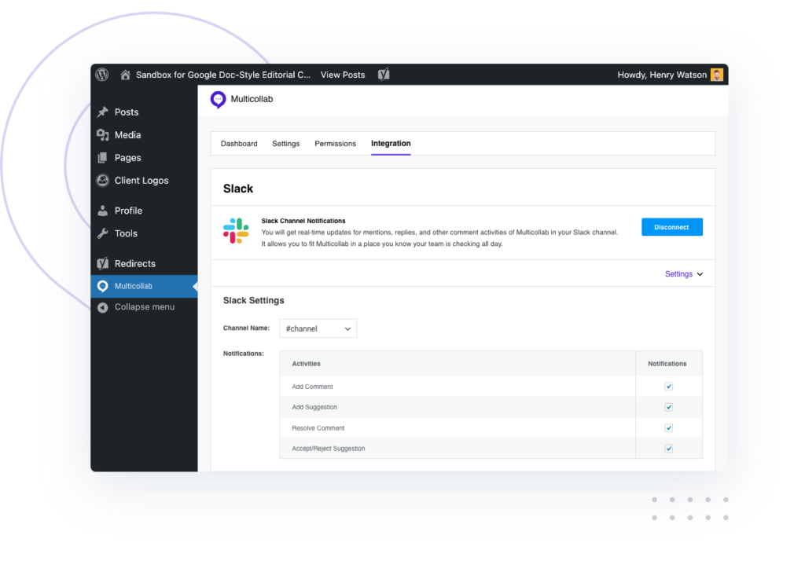Click the Multicollab sidebar icon

(x=103, y=287)
